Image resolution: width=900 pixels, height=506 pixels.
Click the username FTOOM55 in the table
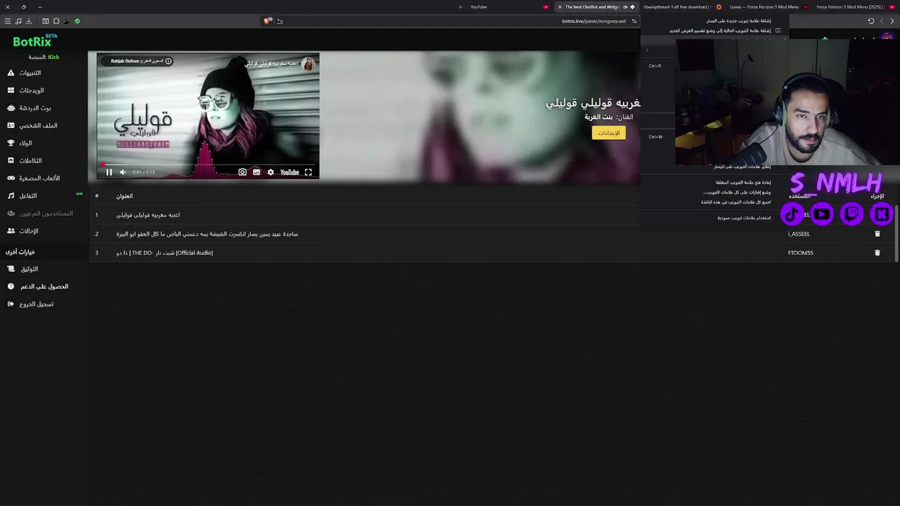point(800,253)
